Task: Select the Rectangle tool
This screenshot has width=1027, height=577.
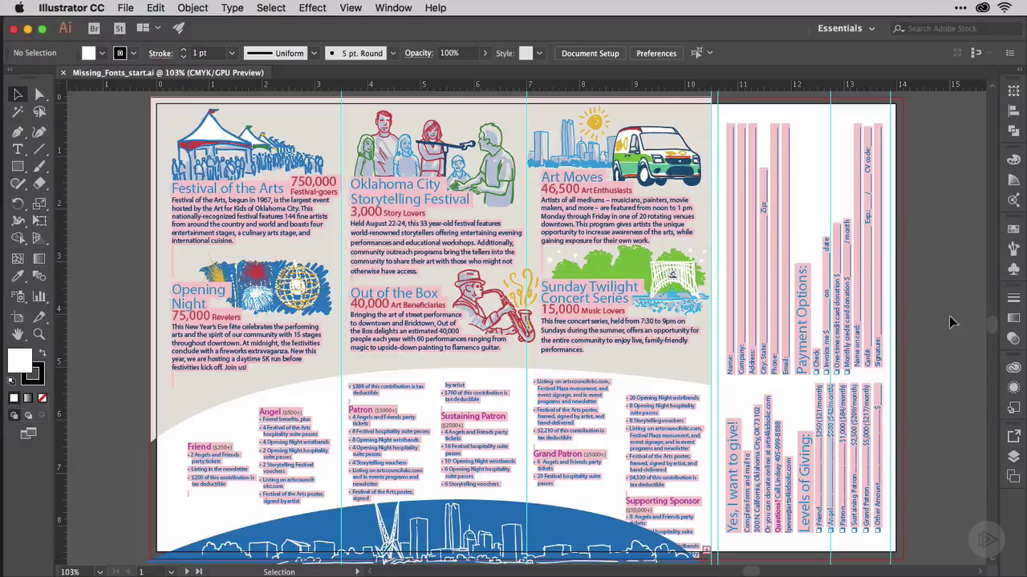Action: click(x=18, y=167)
